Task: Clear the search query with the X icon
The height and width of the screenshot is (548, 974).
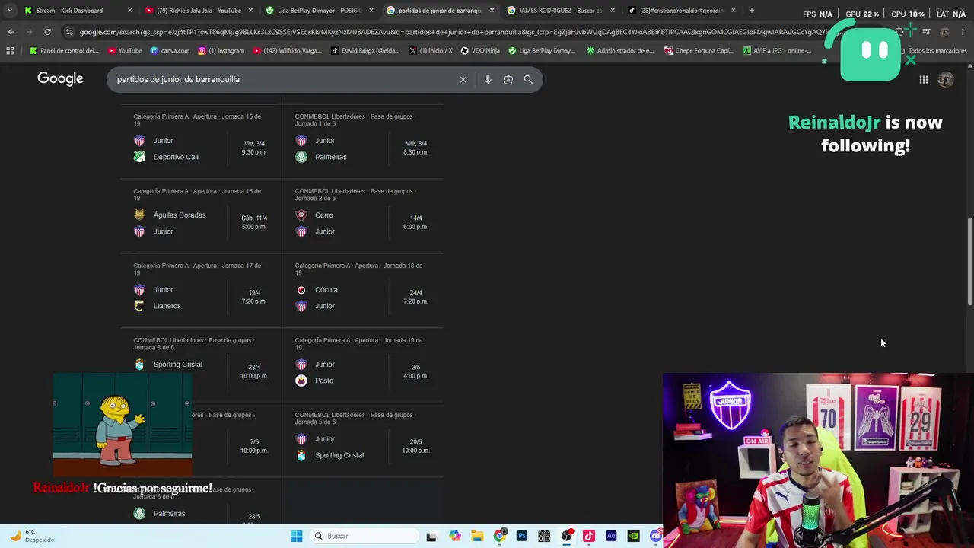Action: (x=463, y=79)
